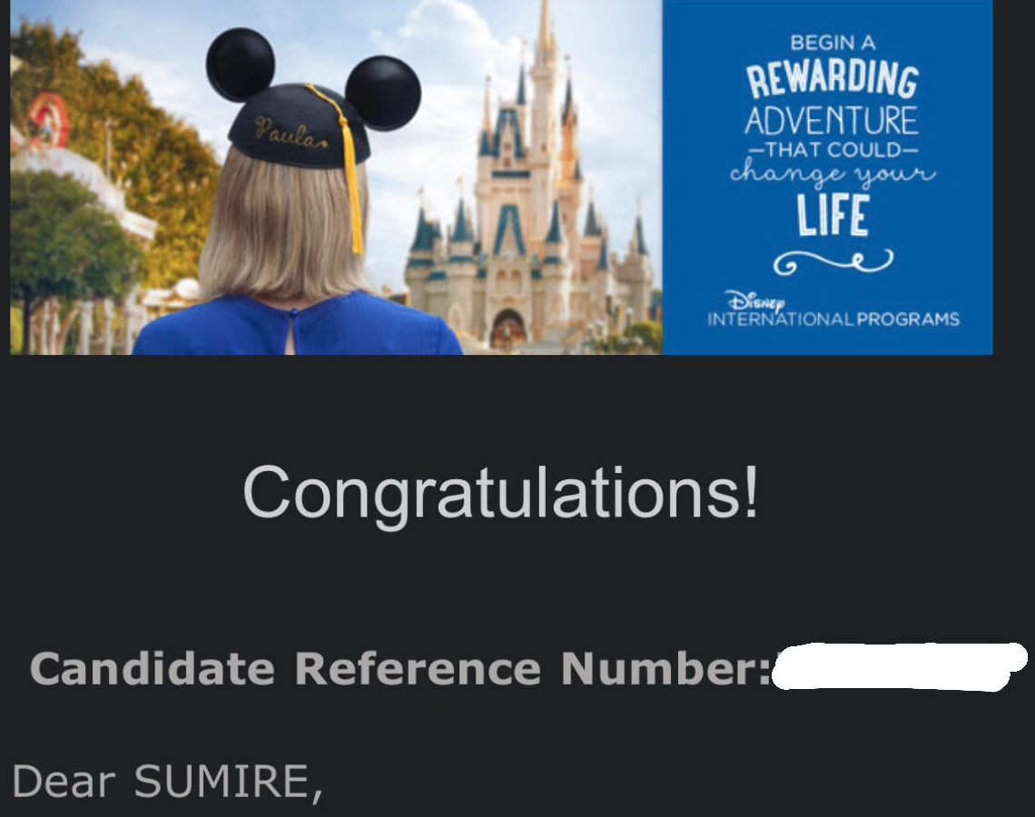This screenshot has width=1035, height=817.
Task: Click the word REWARDING in blue panel
Action: [833, 80]
